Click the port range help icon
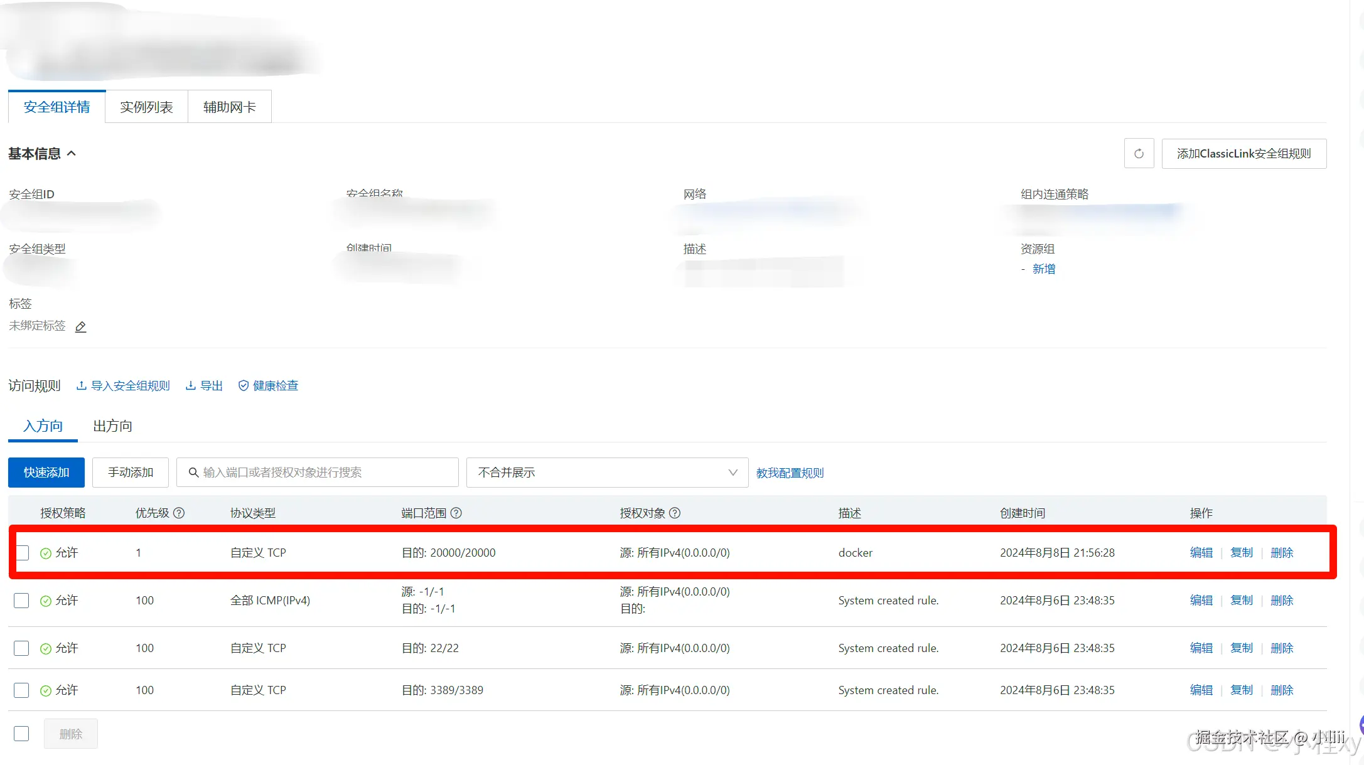Viewport: 1364px width, 765px height. tap(456, 513)
